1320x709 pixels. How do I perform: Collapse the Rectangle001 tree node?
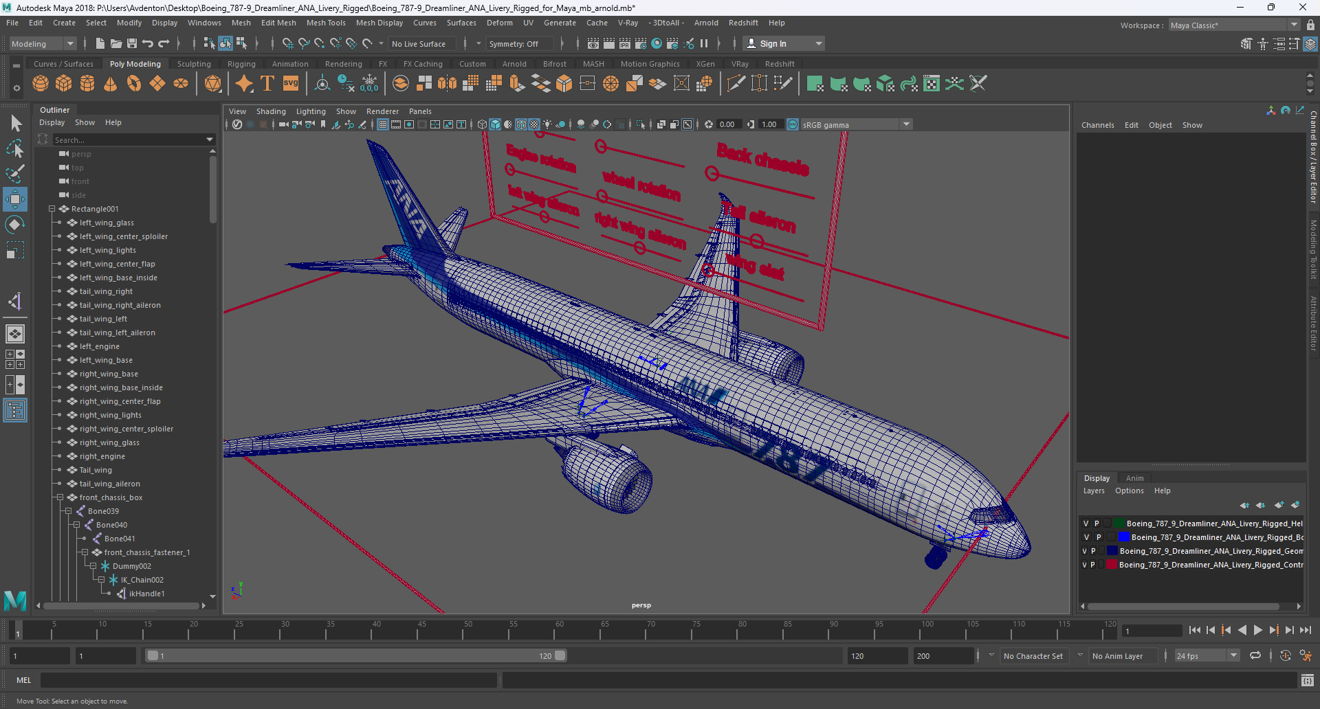[x=52, y=209]
